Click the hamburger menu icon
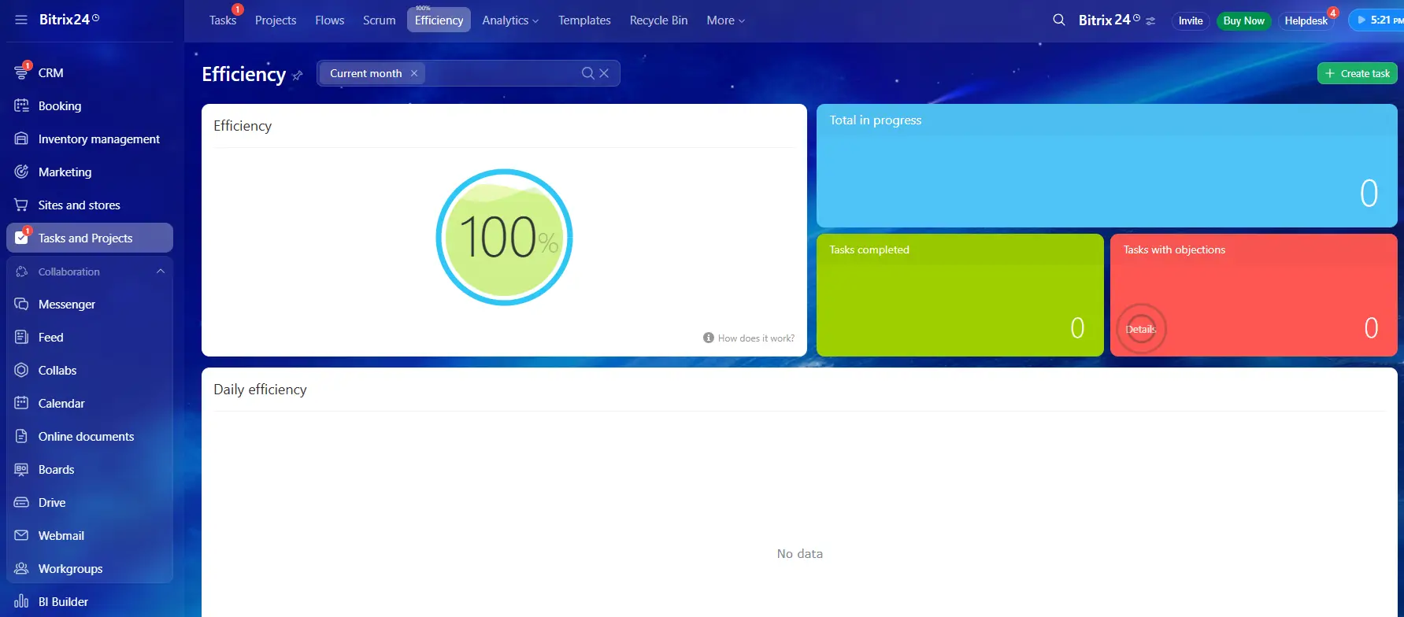 [21, 20]
